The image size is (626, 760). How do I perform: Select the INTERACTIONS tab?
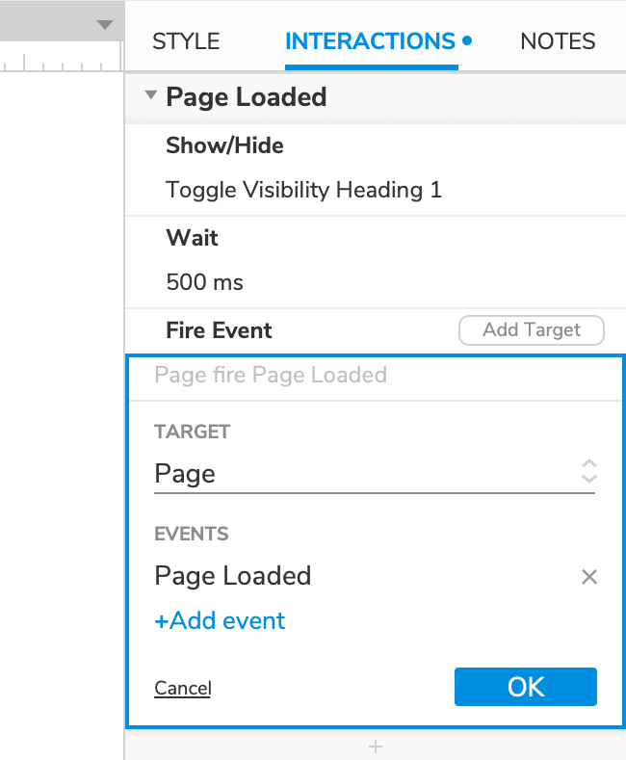371,41
